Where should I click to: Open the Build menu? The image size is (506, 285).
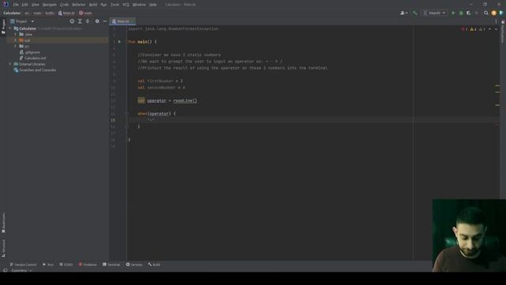tap(93, 5)
